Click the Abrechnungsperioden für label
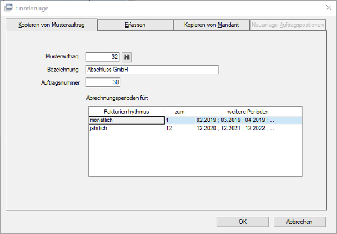Screen dimensions: 337x234 [x=117, y=98]
